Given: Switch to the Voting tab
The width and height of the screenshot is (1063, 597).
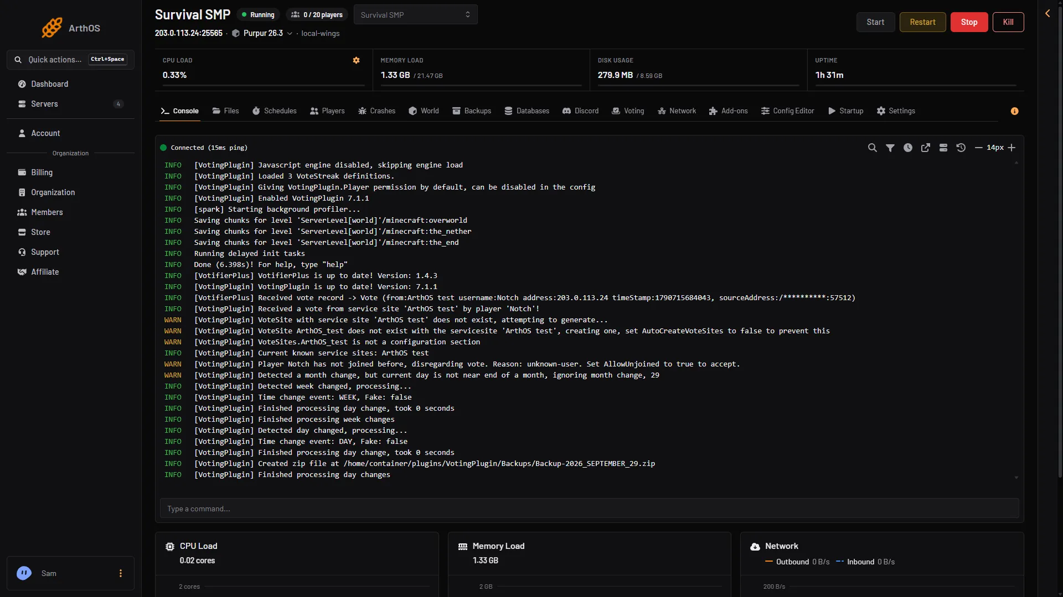Looking at the screenshot, I should [628, 111].
